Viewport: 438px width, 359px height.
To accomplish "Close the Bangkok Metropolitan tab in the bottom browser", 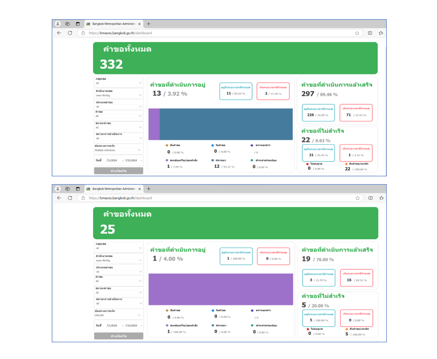I will pos(140,189).
